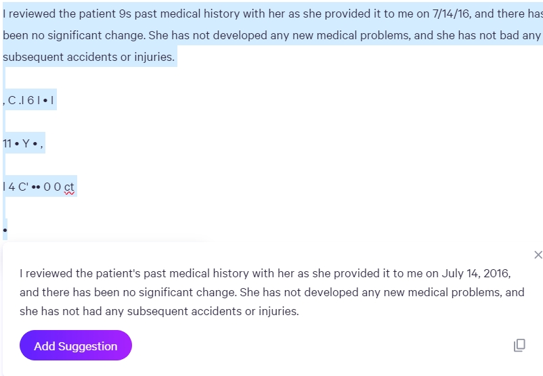Image resolution: width=543 pixels, height=376 pixels.
Task: Click the lone bullet below garbled lines
Action: click(5, 231)
